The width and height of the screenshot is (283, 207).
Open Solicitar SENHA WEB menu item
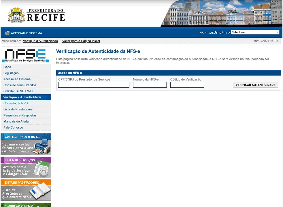tap(19, 91)
